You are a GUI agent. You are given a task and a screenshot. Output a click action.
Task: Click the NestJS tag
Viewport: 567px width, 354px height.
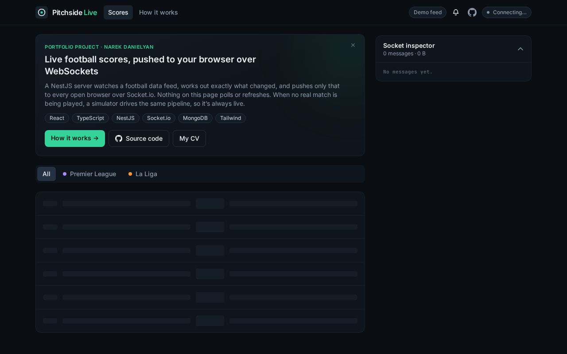point(125,118)
